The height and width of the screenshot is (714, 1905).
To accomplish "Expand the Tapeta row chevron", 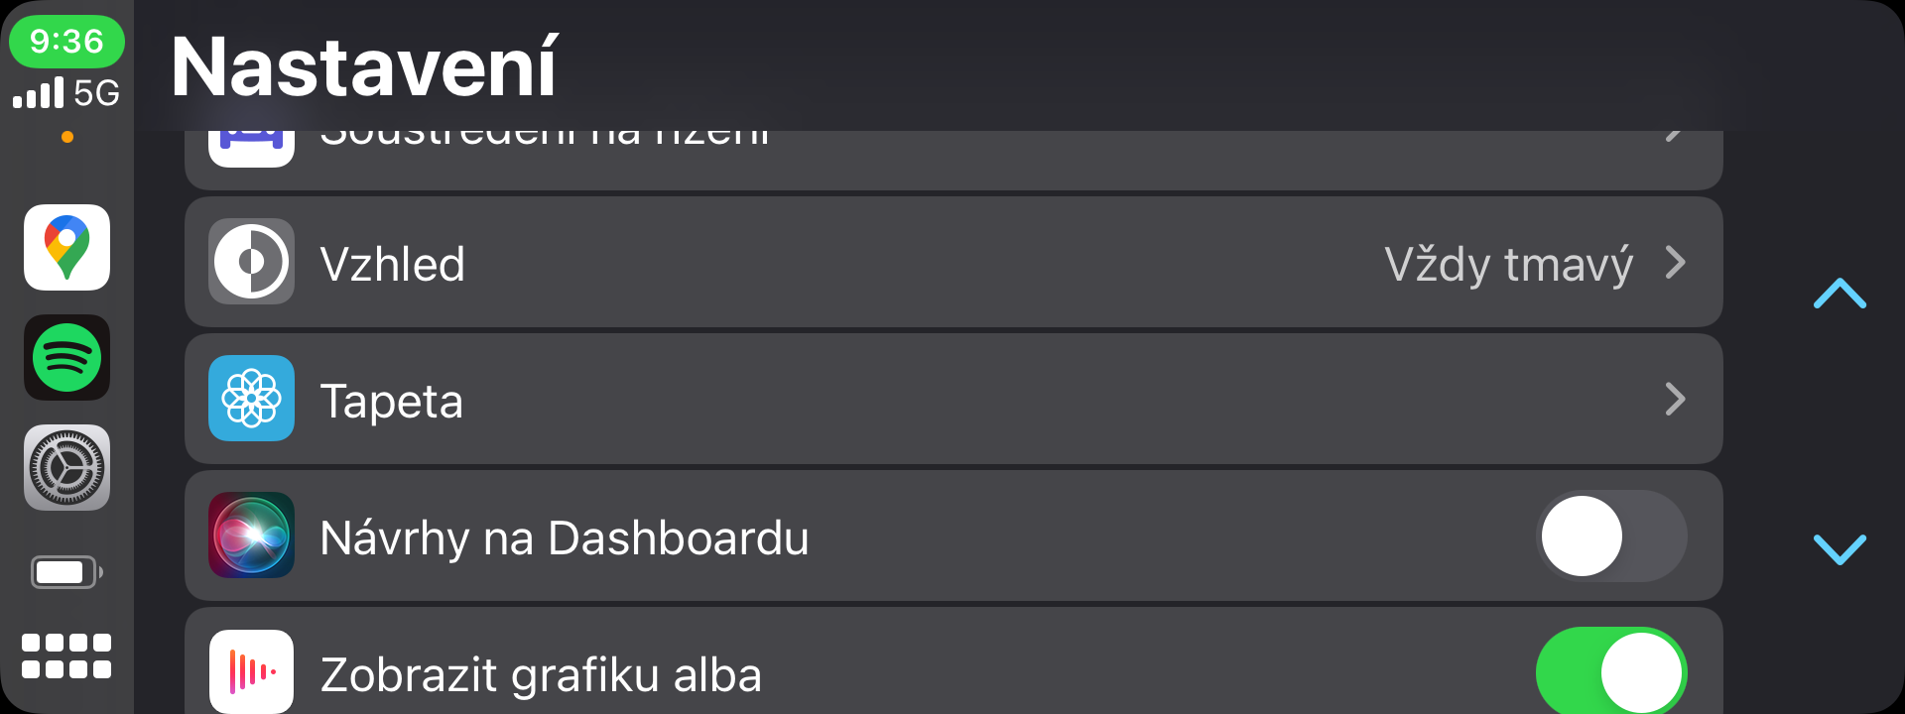I will (x=1675, y=400).
